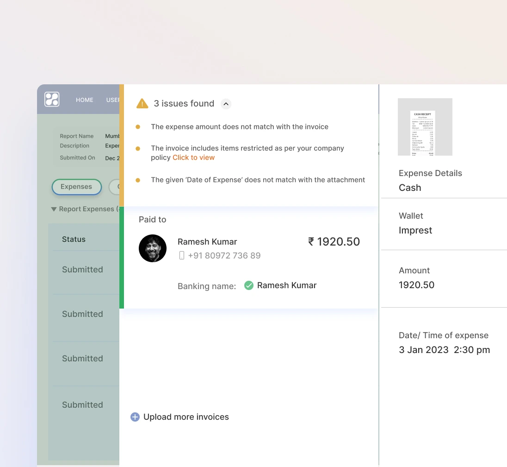The width and height of the screenshot is (507, 467).
Task: Click the Amount value 1920.50 field
Action: [x=416, y=285]
